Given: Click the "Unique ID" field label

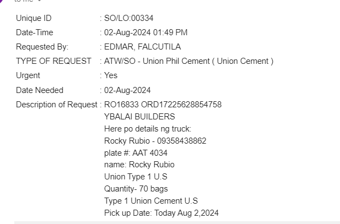Looking at the screenshot, I should click(x=34, y=18).
